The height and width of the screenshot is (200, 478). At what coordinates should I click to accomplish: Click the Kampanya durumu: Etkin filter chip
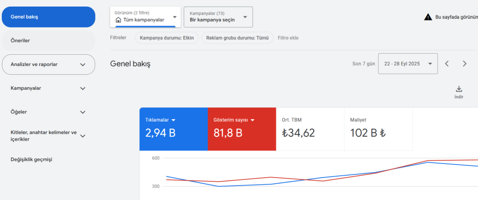167,38
